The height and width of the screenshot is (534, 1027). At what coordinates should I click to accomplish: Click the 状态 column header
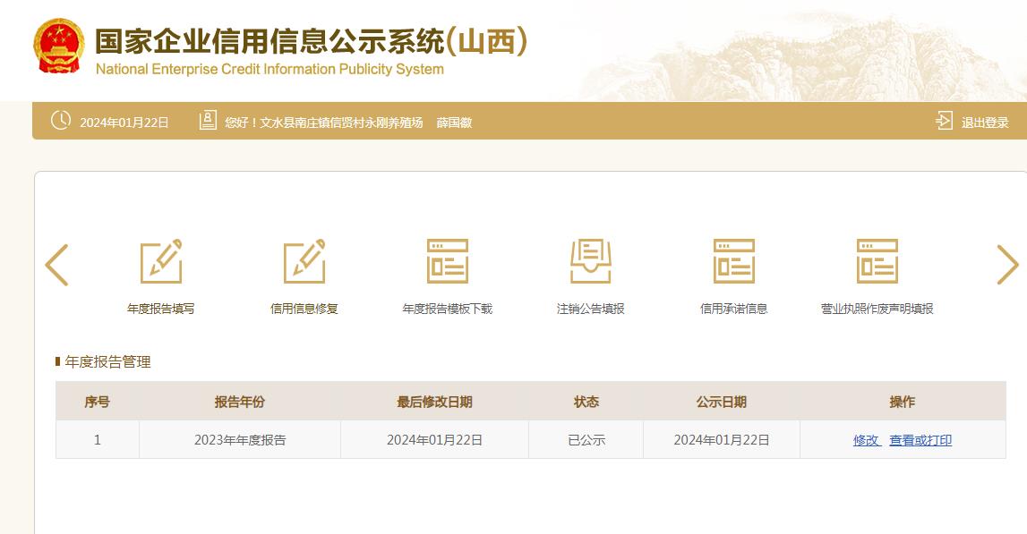[x=586, y=402]
